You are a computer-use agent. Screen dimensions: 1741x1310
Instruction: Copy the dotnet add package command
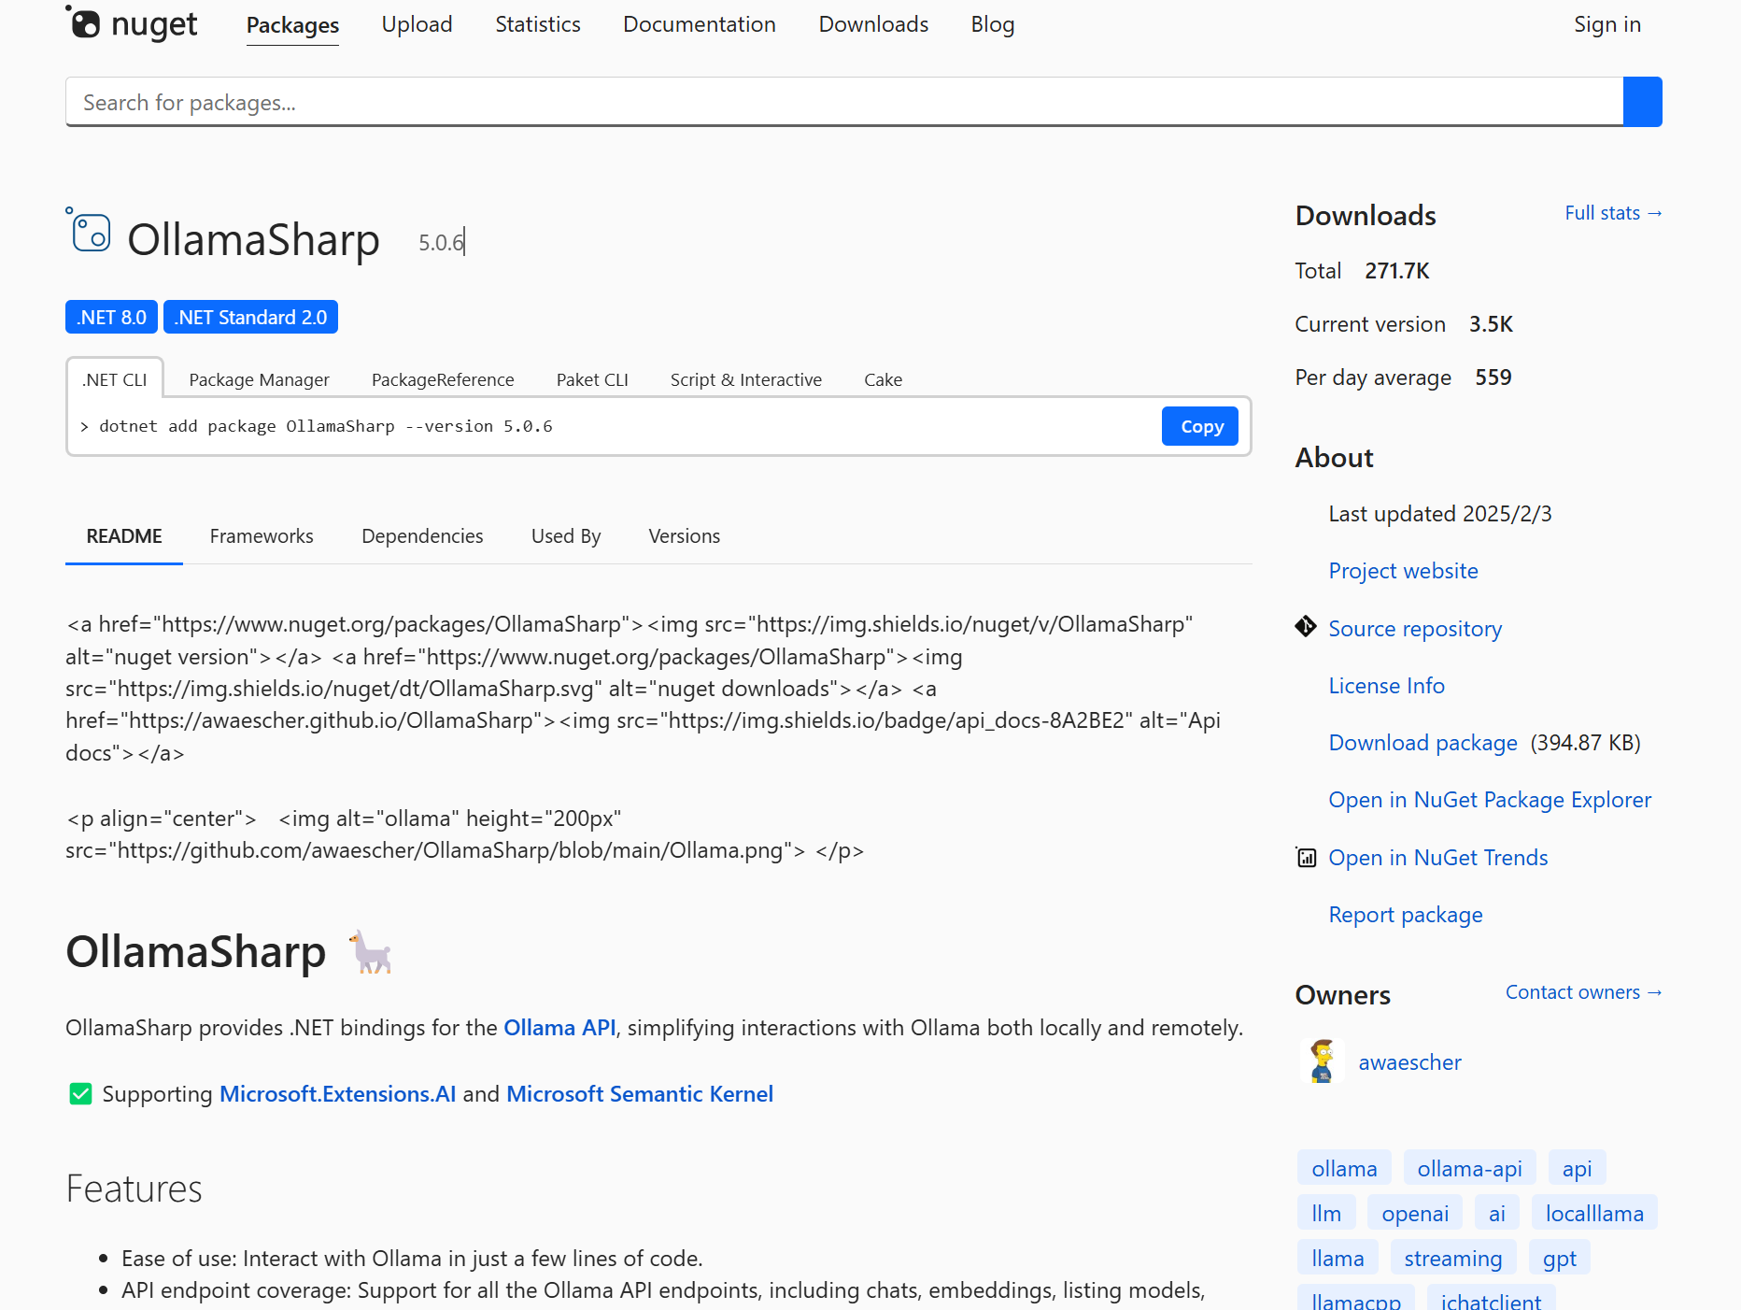(1200, 426)
